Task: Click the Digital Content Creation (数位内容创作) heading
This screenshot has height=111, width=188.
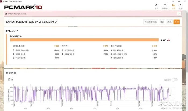Action: tap(116, 46)
